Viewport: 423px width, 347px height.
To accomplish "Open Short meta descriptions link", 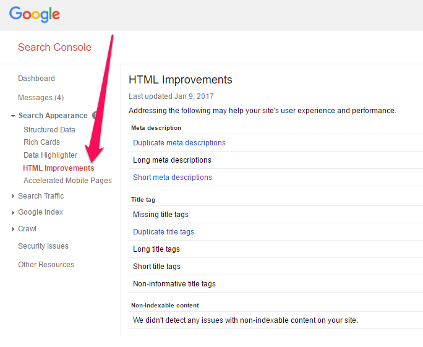I will click(173, 178).
